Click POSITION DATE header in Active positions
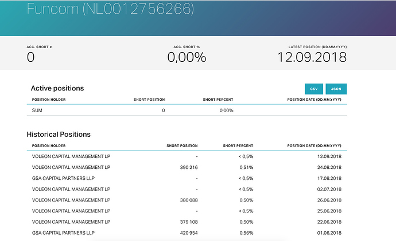Image resolution: width=396 pixels, height=241 pixels. pos(314,100)
